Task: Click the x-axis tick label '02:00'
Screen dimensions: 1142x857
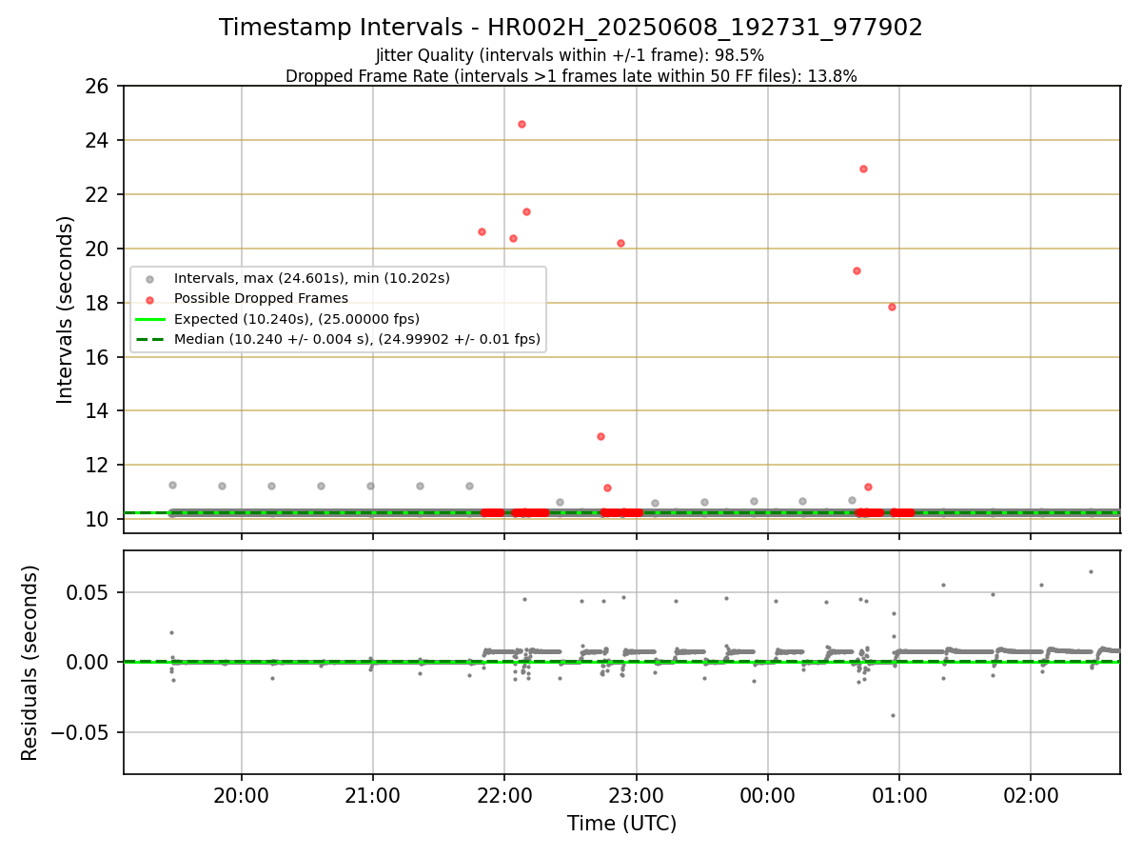Action: coord(1031,794)
